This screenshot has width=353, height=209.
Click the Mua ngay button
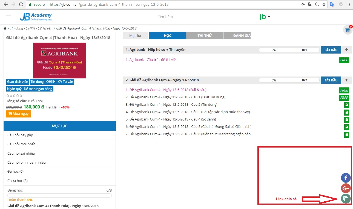click(18, 114)
